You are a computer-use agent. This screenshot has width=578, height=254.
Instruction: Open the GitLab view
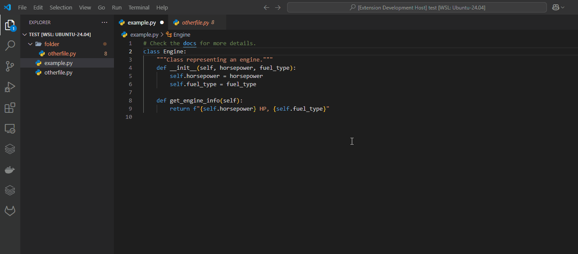pos(10,211)
